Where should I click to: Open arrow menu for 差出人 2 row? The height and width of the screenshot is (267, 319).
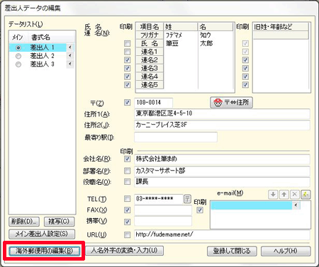(70, 56)
